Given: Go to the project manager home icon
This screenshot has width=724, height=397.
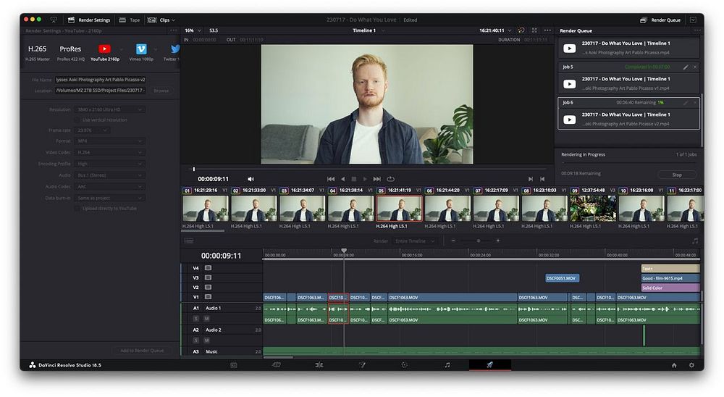Looking at the screenshot, I should point(674,365).
